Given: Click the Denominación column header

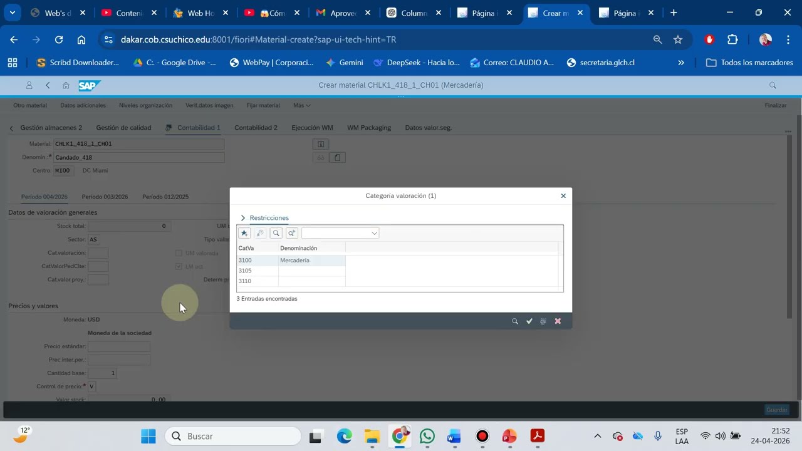Looking at the screenshot, I should click(311, 248).
